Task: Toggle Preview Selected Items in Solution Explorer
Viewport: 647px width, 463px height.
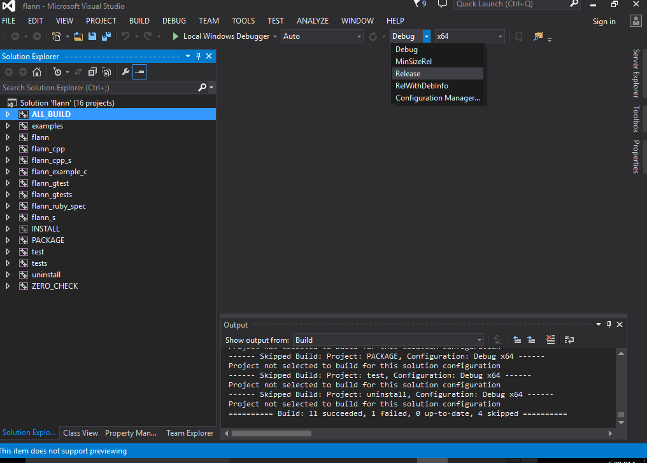Action: point(139,72)
